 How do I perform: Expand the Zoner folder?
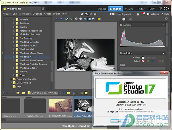pos(14,75)
